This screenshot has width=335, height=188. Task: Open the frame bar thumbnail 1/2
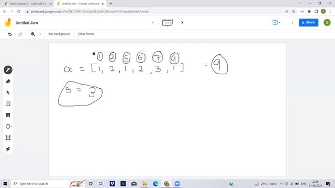click(x=167, y=22)
